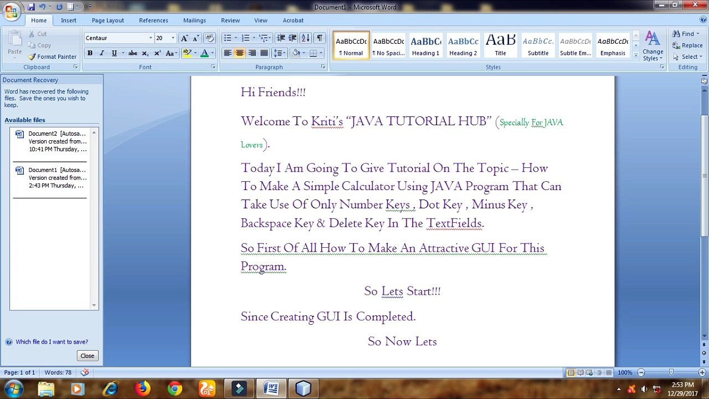Screen dimensions: 709x399
Task: Toggle strikethrough formatting
Action: tap(133, 53)
